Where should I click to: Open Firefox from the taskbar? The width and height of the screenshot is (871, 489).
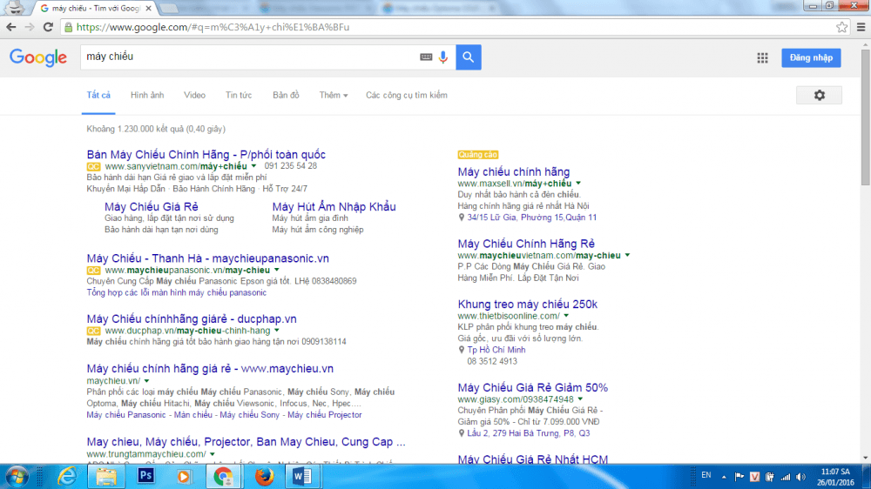(x=264, y=477)
